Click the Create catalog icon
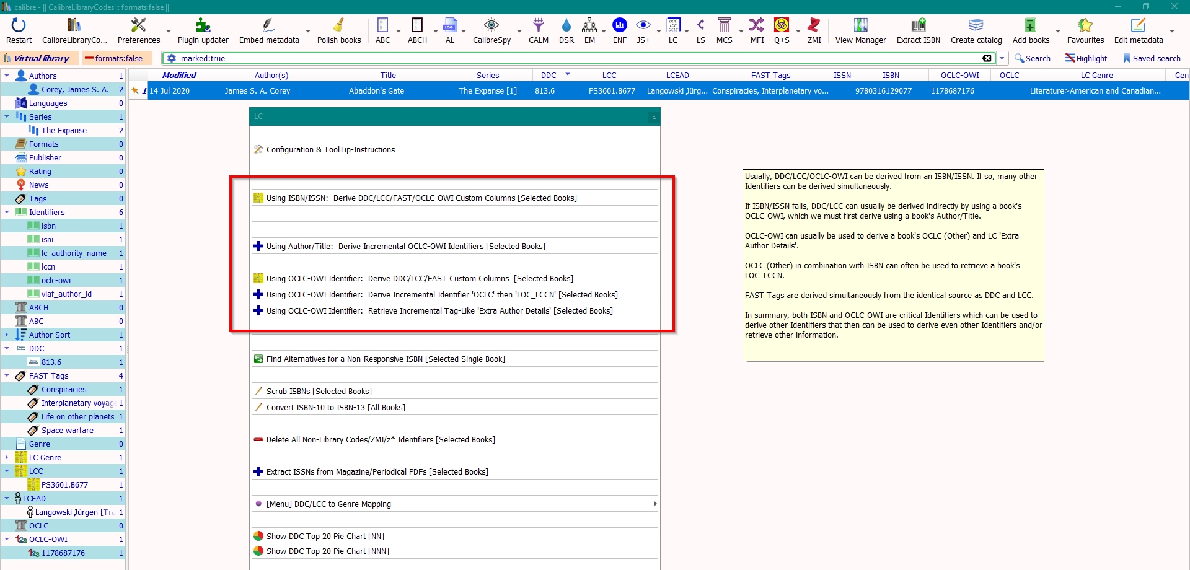This screenshot has width=1190, height=570. 976,25
